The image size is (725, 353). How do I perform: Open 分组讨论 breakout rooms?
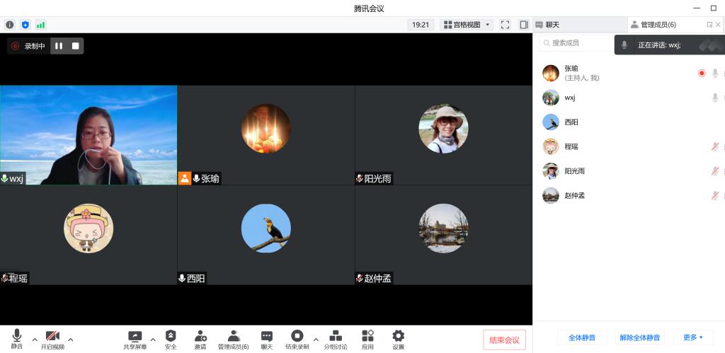tap(336, 339)
